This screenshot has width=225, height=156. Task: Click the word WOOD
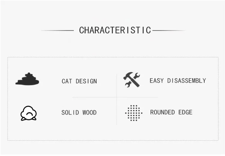[89, 112]
